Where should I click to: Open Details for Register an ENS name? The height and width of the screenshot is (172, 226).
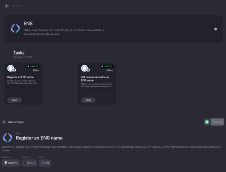point(14,100)
